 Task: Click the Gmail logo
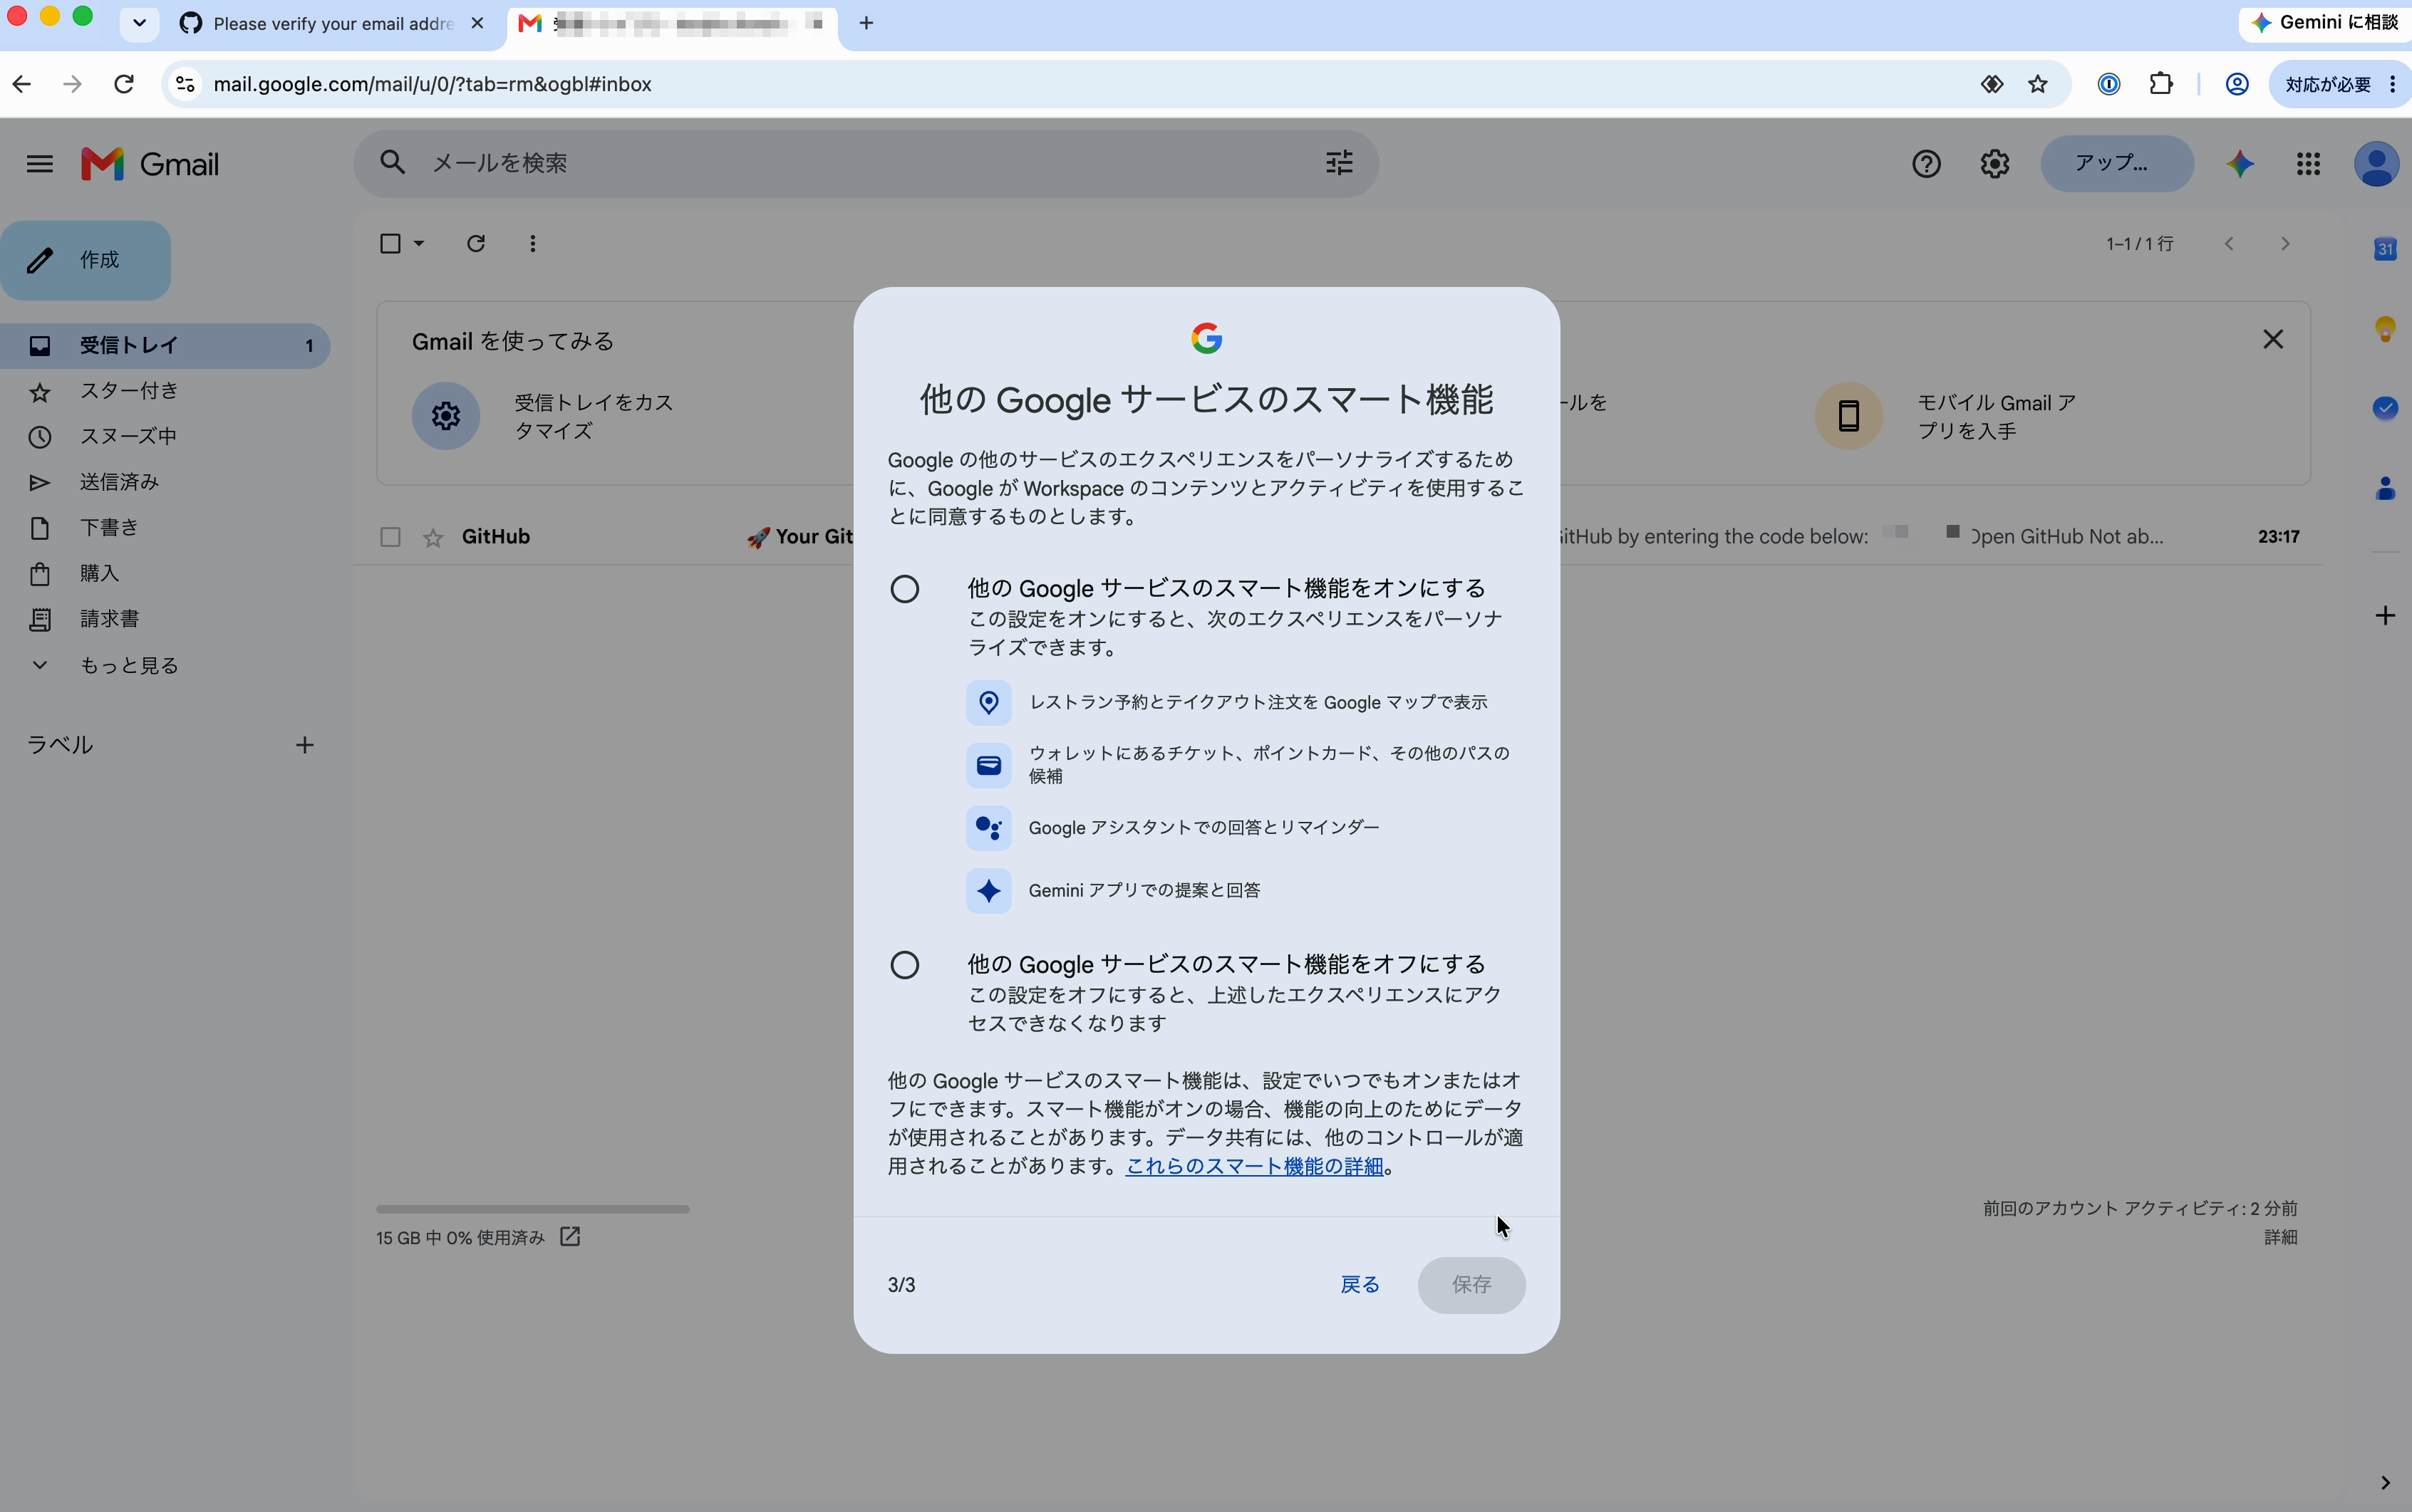[x=150, y=164]
